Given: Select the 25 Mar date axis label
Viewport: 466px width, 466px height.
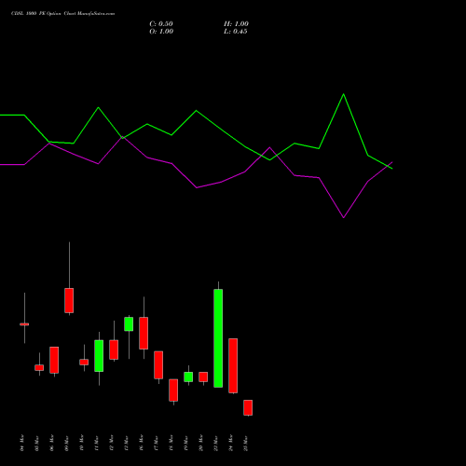Looking at the screenshot, I should 246,443.
